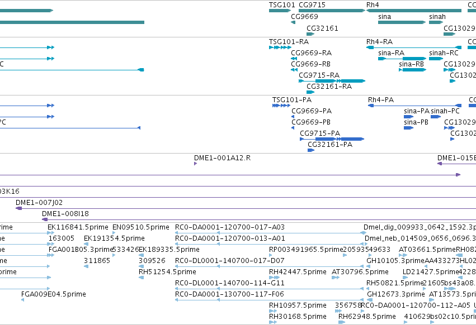Select the Dmel_dig_009933_0642_1592 label

pos(420,227)
